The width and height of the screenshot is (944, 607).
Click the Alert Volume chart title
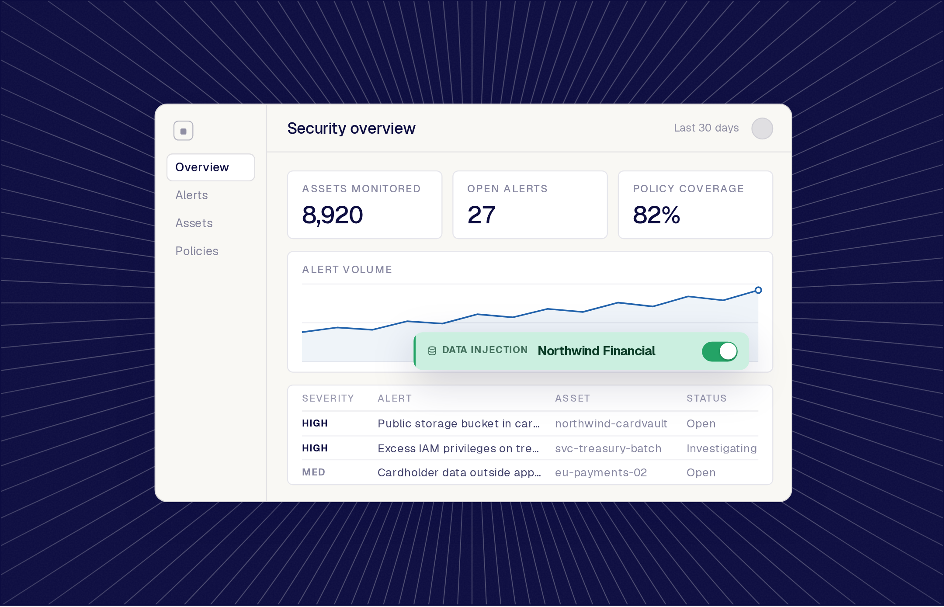coord(347,270)
